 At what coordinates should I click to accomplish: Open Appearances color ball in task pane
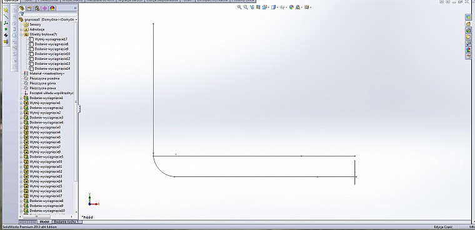[468, 50]
